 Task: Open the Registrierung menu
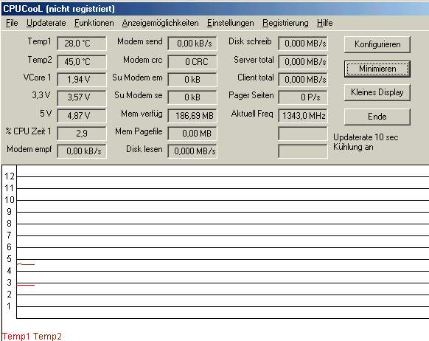(285, 23)
